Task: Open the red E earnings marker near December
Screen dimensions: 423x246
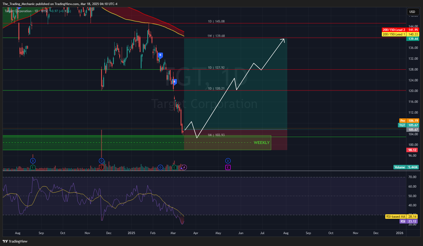Action: (x=101, y=167)
